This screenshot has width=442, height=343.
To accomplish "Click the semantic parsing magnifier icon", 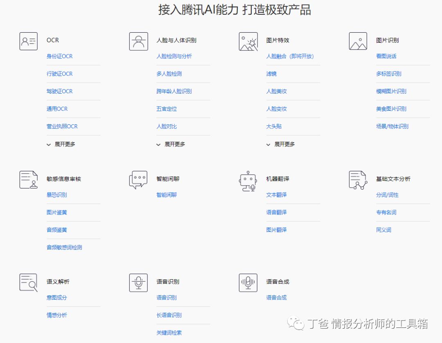I will (x=29, y=282).
